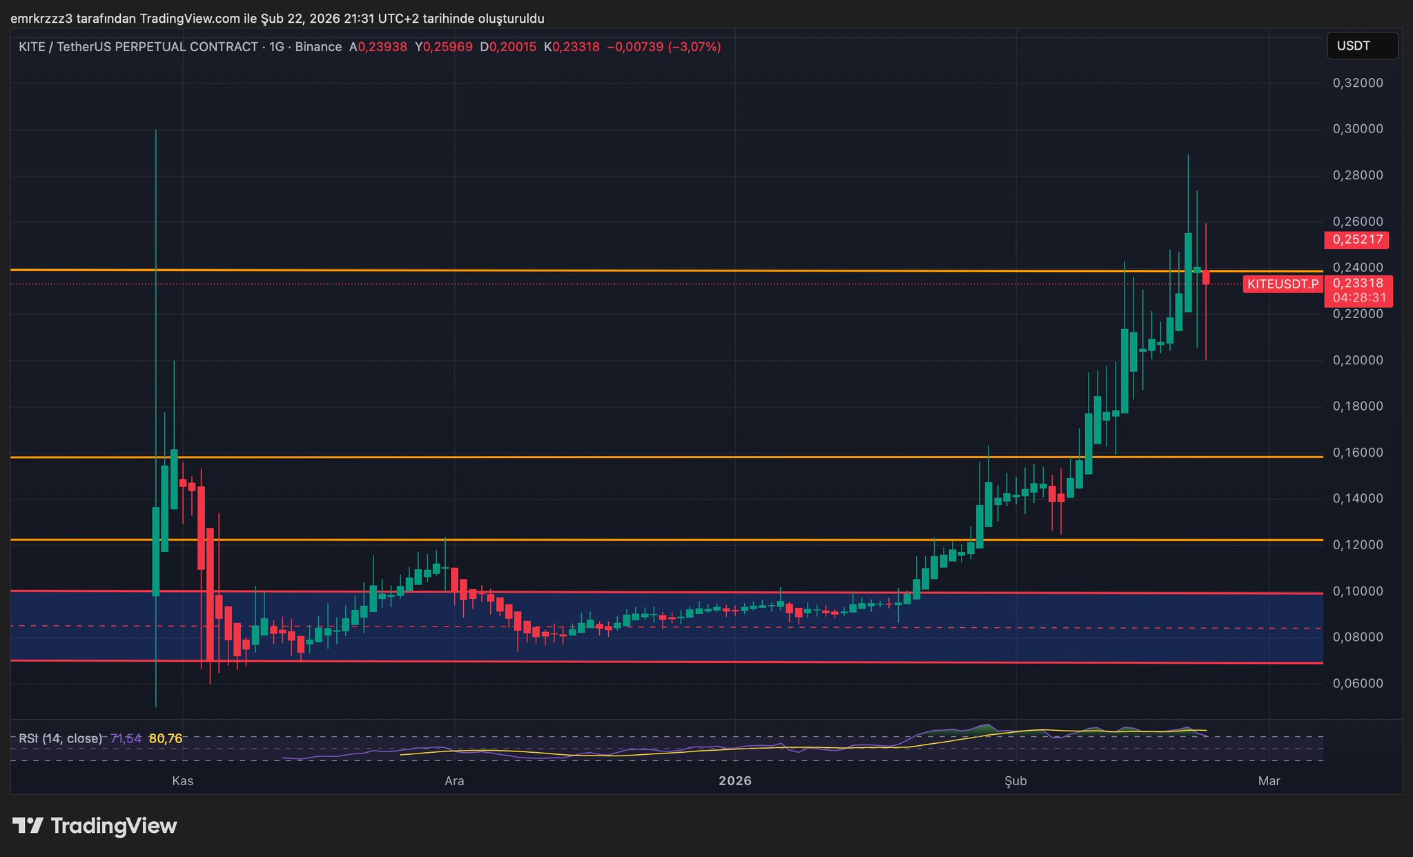Screen dimensions: 1413x857
Task: Click the TradingView logo icon
Action: pos(28,825)
